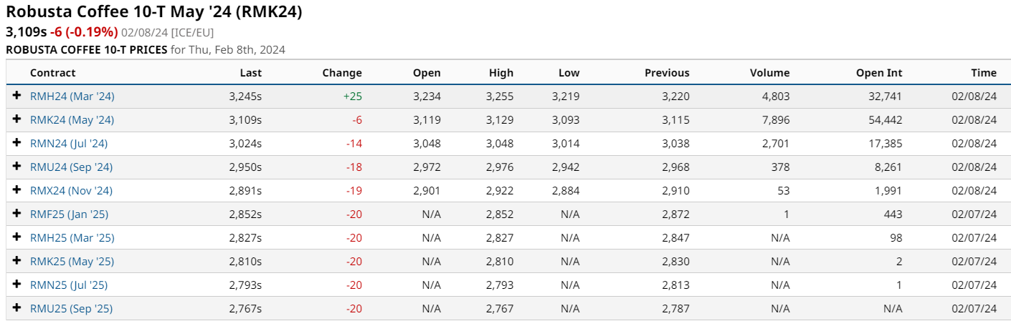1011x321 pixels.
Task: Click plus icon beside RMK25 contract
Action: coord(17,261)
